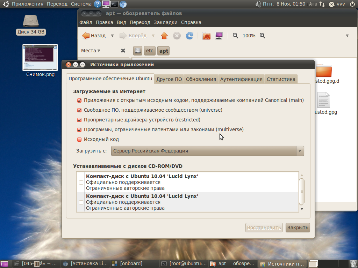Open the trash icon in bottom panel

pyautogui.click(x=353, y=264)
